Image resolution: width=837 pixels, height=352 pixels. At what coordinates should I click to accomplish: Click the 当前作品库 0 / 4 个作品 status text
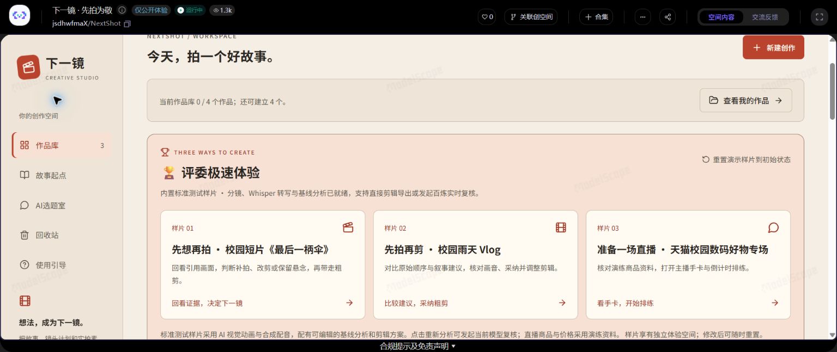[x=223, y=102]
